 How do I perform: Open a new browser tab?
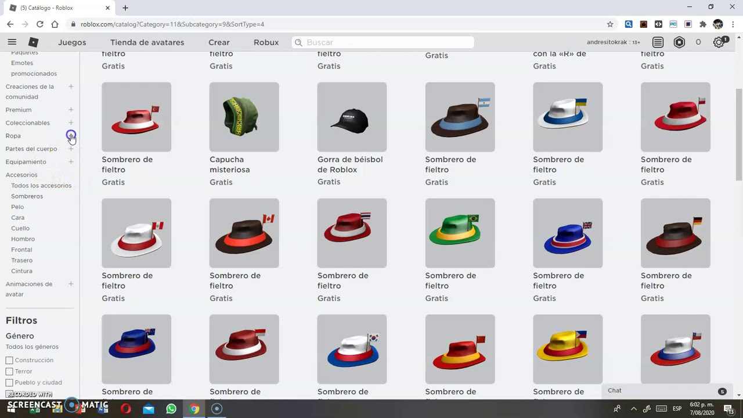tap(125, 8)
